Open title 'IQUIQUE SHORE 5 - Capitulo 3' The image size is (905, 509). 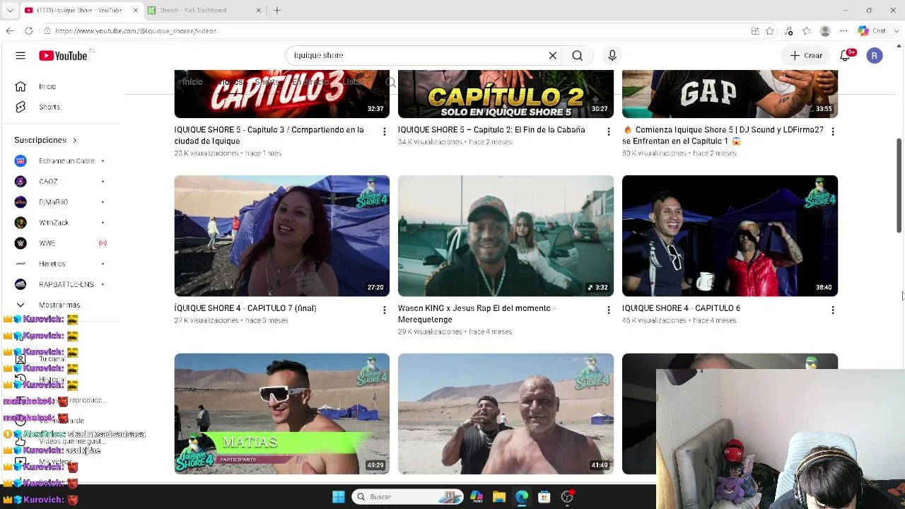pyautogui.click(x=269, y=135)
